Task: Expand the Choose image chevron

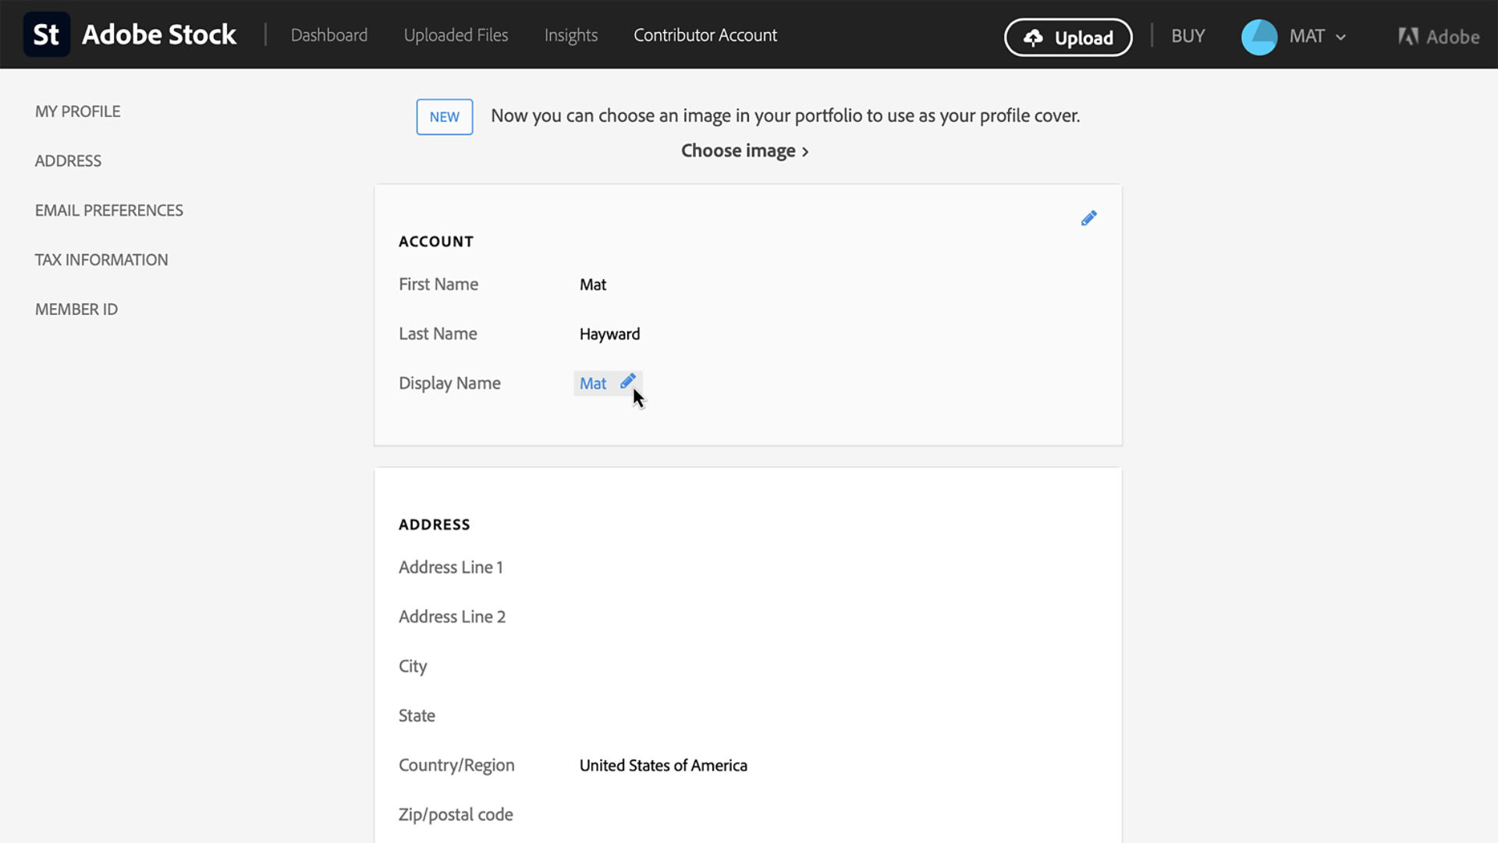Action: click(806, 151)
